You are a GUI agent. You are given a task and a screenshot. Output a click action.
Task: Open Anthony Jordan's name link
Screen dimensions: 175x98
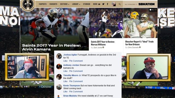(71, 65)
